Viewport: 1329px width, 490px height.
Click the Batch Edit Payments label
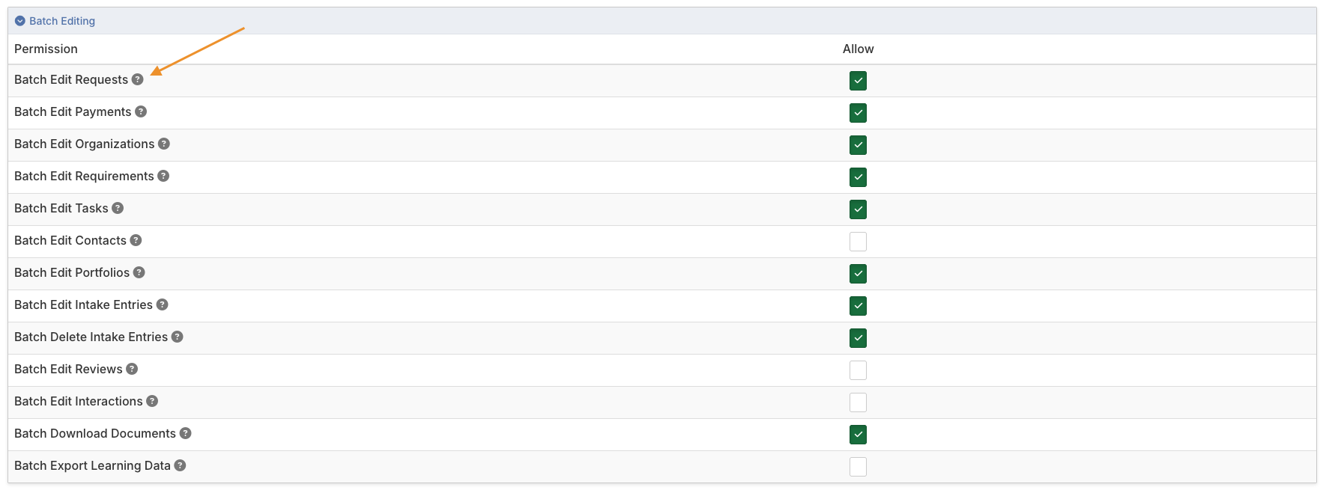(x=73, y=111)
